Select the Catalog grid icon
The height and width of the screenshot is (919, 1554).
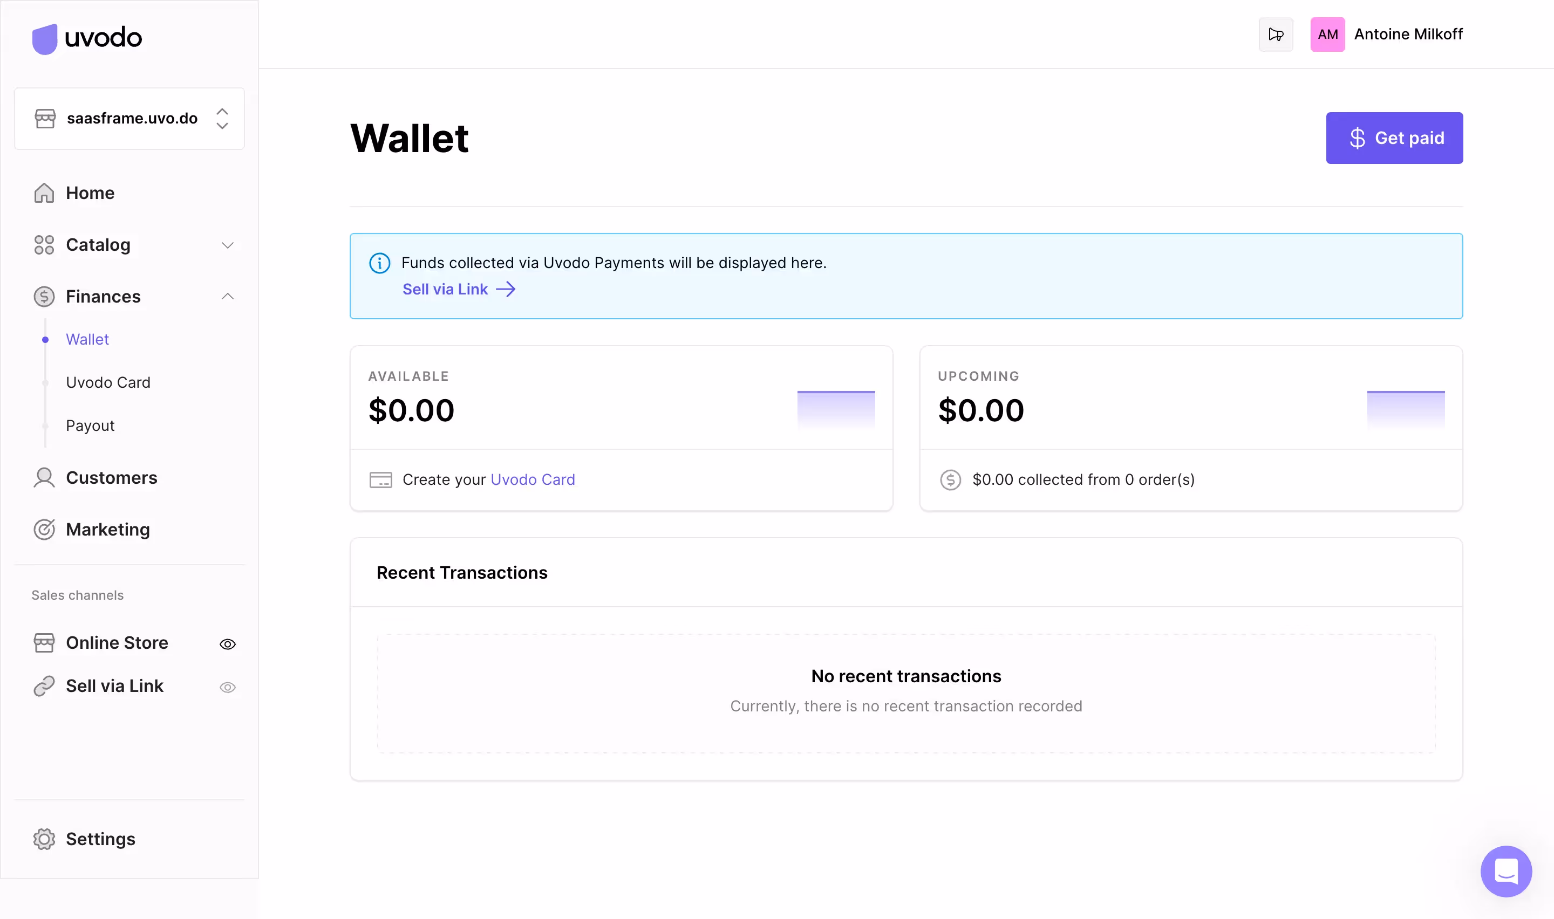click(43, 245)
